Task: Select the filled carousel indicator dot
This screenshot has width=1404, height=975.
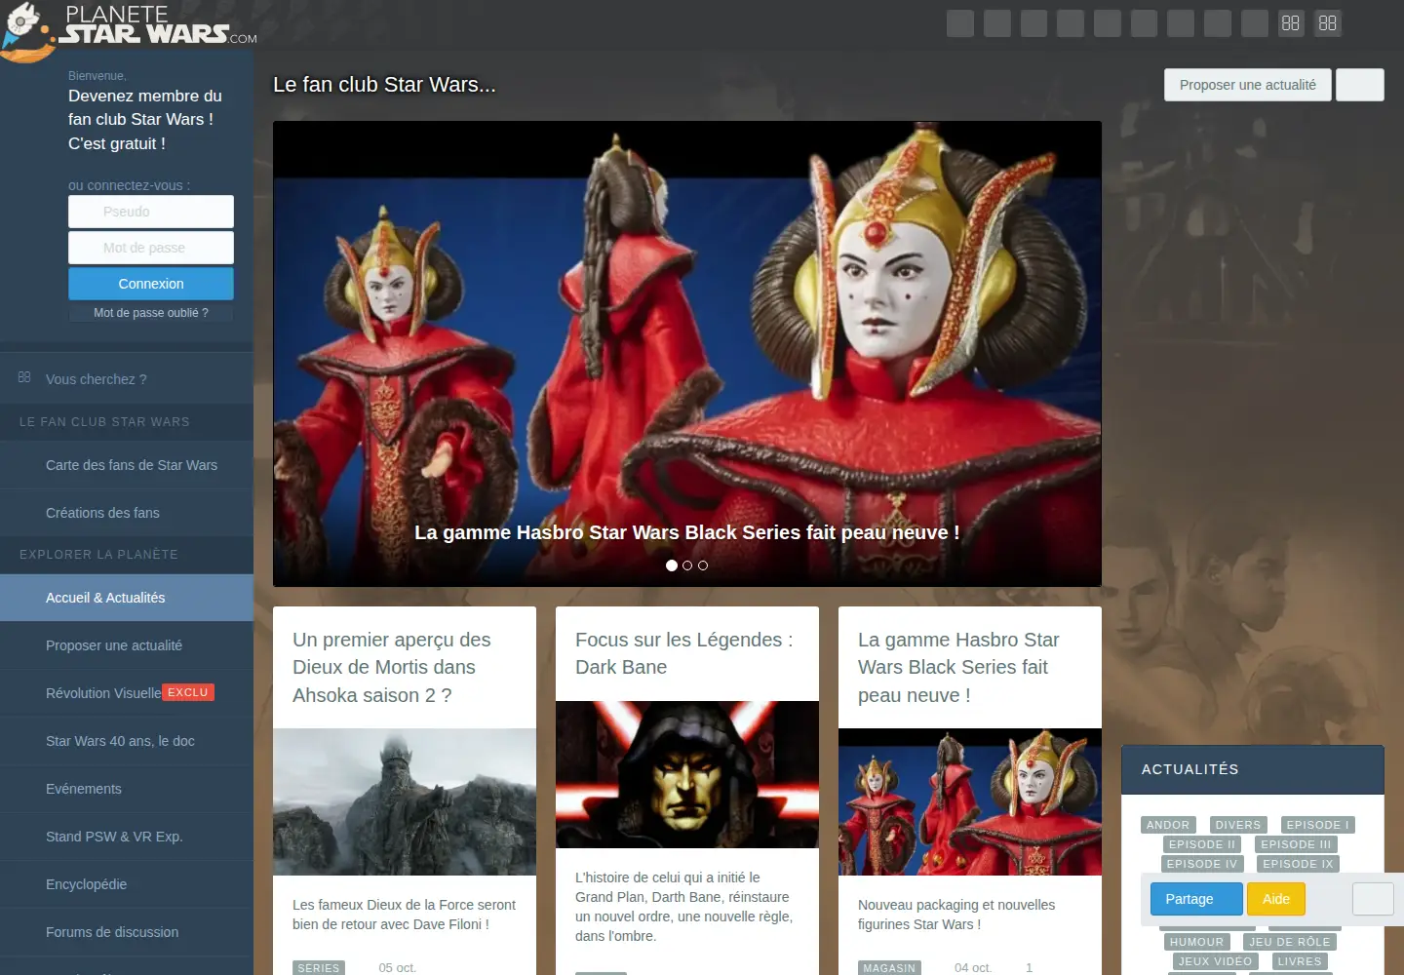Action: [672, 565]
